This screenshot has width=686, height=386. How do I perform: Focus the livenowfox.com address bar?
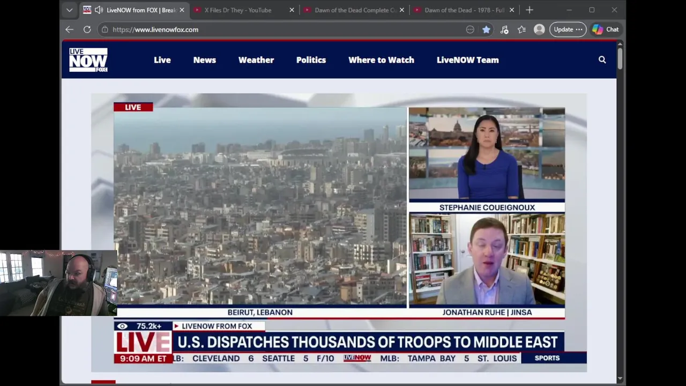[284, 29]
